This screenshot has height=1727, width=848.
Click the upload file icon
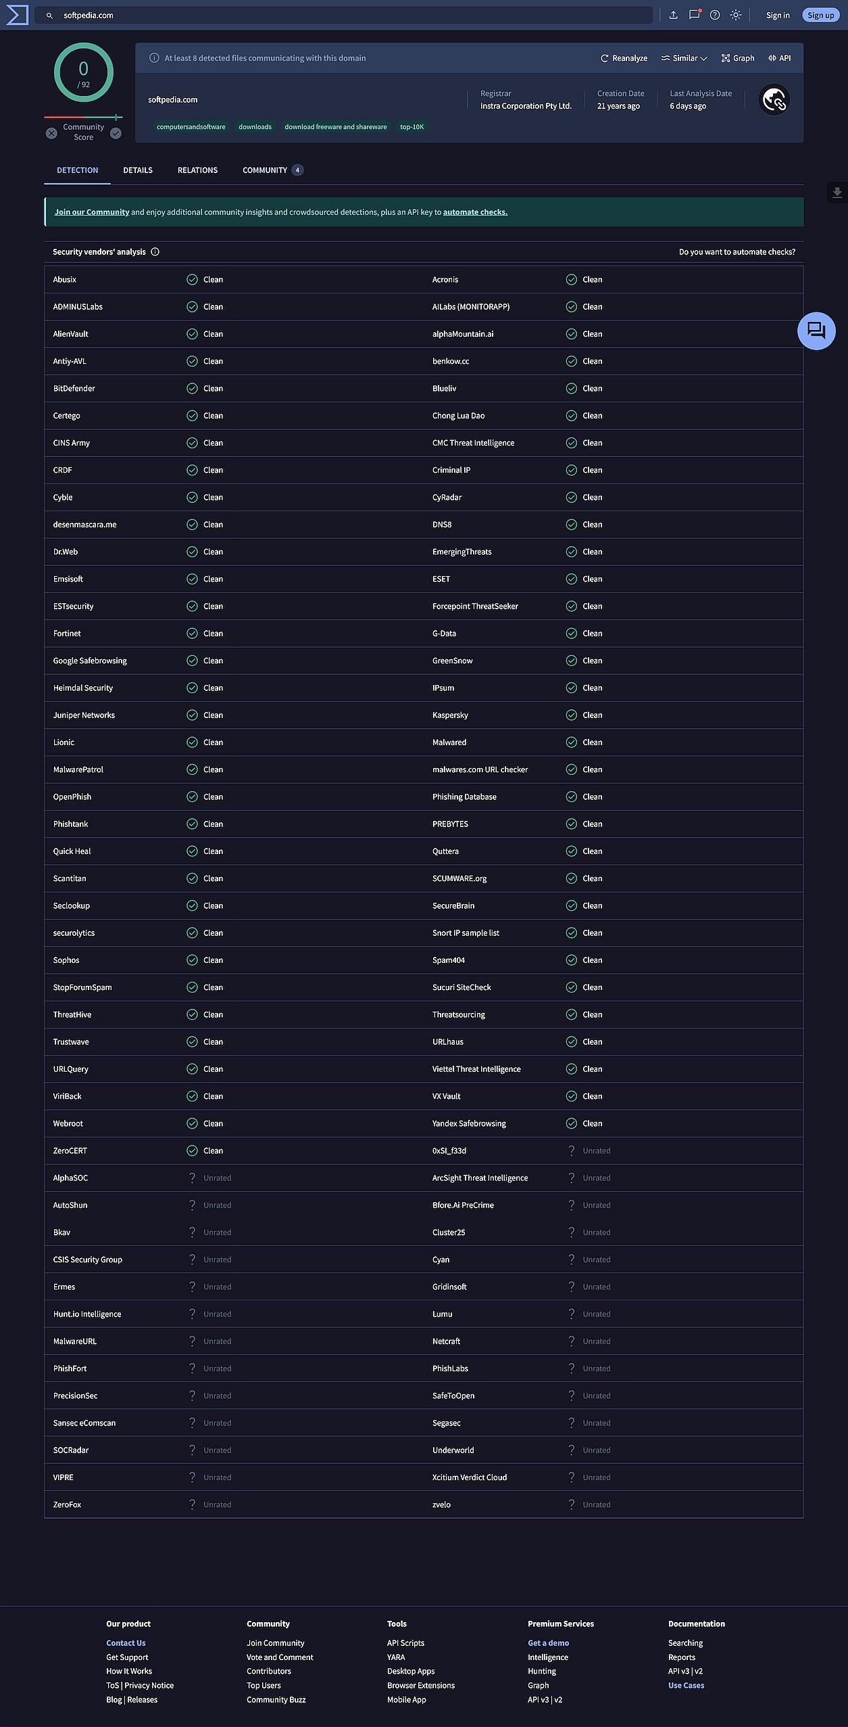pyautogui.click(x=673, y=15)
